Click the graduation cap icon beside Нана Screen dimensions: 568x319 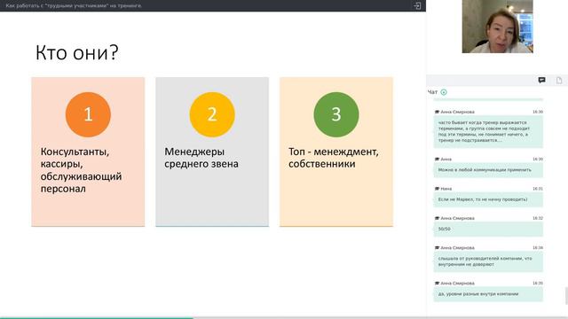tap(437, 189)
